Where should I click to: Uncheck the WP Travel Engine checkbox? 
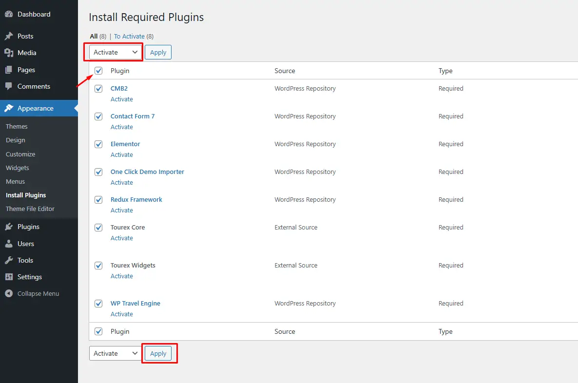[98, 304]
